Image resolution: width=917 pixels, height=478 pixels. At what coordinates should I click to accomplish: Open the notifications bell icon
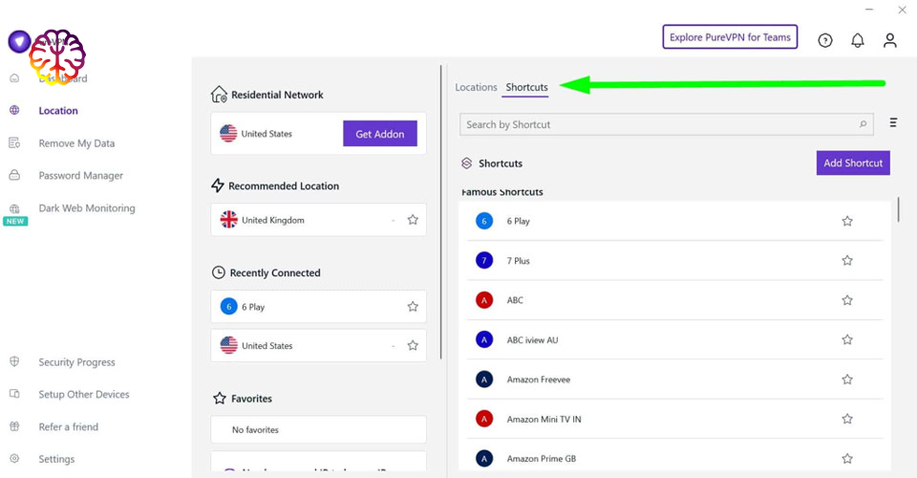[858, 40]
